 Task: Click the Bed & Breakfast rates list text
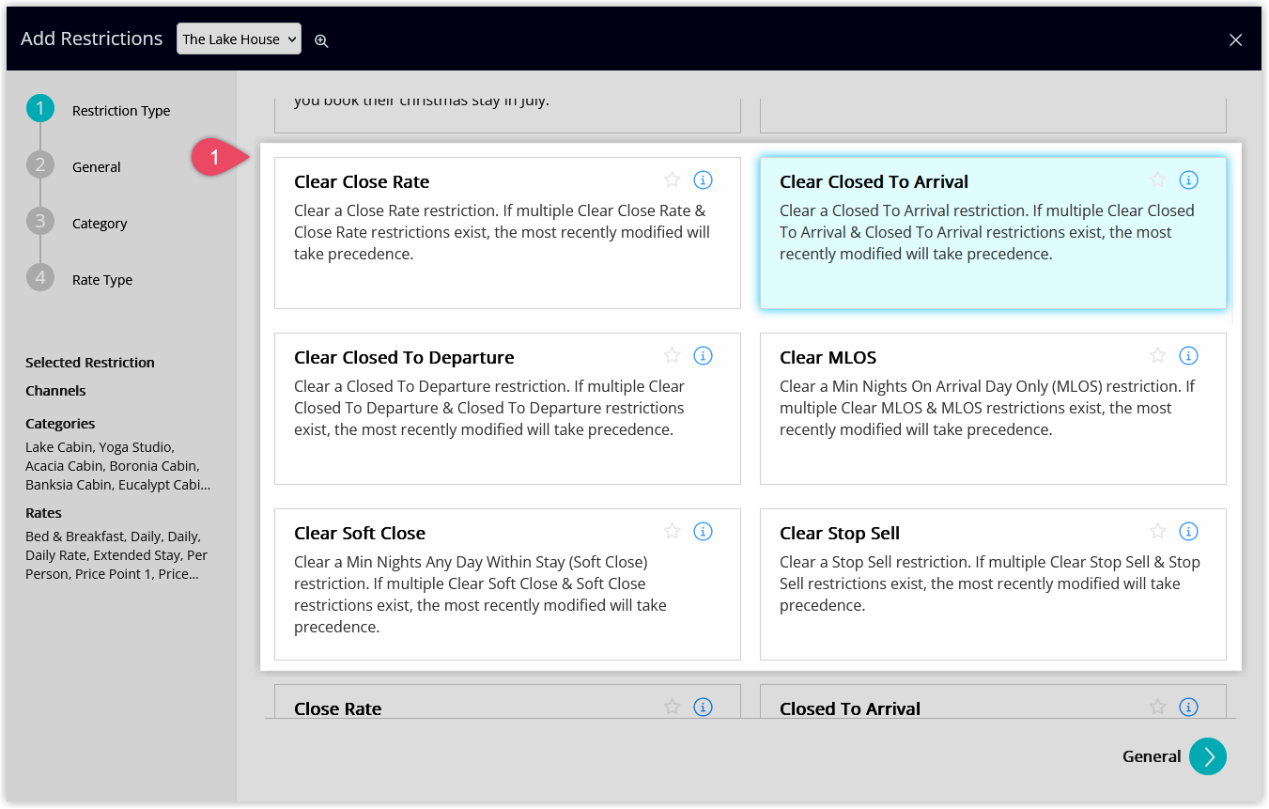(116, 555)
